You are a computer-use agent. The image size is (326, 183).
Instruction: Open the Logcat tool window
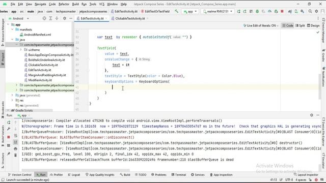74,175
